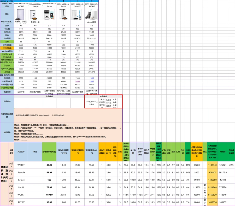235x206 pixels.
Task: Select the 产品名称 header in cost table
Action: coord(21,152)
